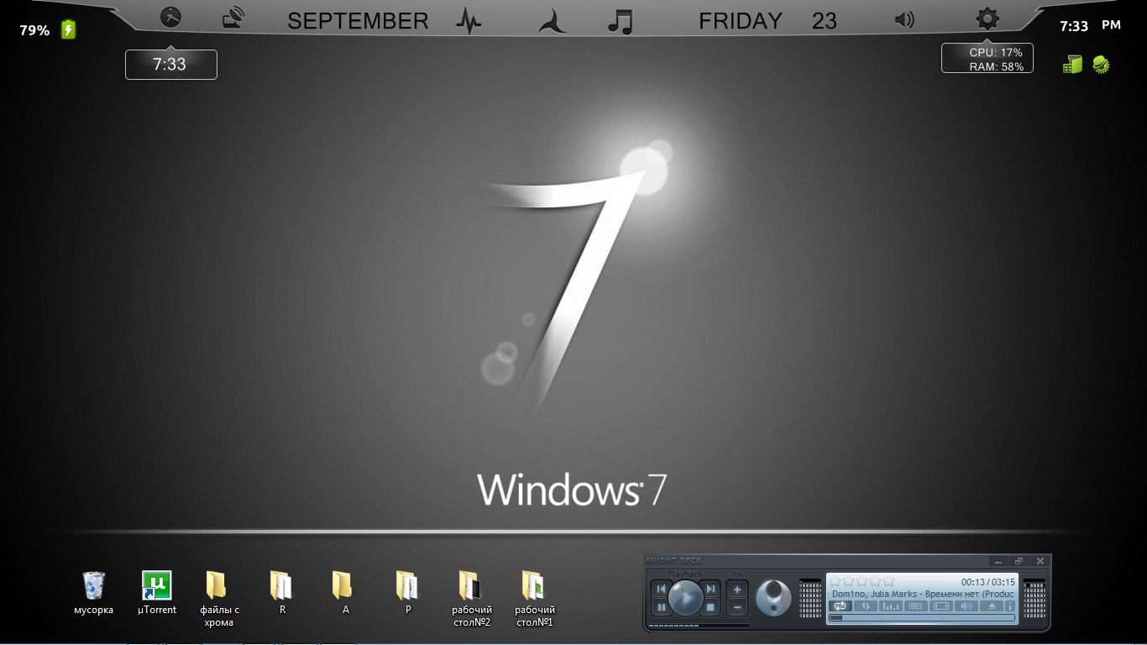
Task: Select the рабочий стол№2 folder
Action: click(x=471, y=599)
